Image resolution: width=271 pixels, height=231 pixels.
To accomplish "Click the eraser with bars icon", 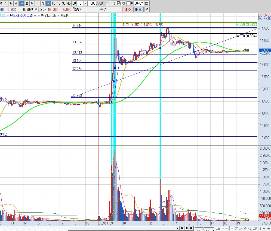I will click(x=250, y=228).
